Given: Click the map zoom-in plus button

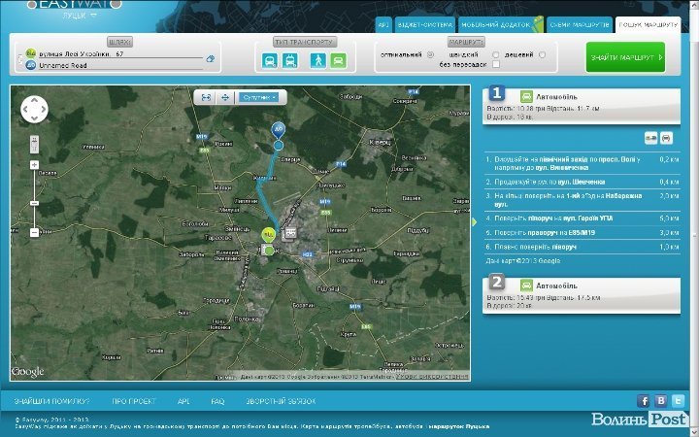Looking at the screenshot, I should (x=34, y=165).
